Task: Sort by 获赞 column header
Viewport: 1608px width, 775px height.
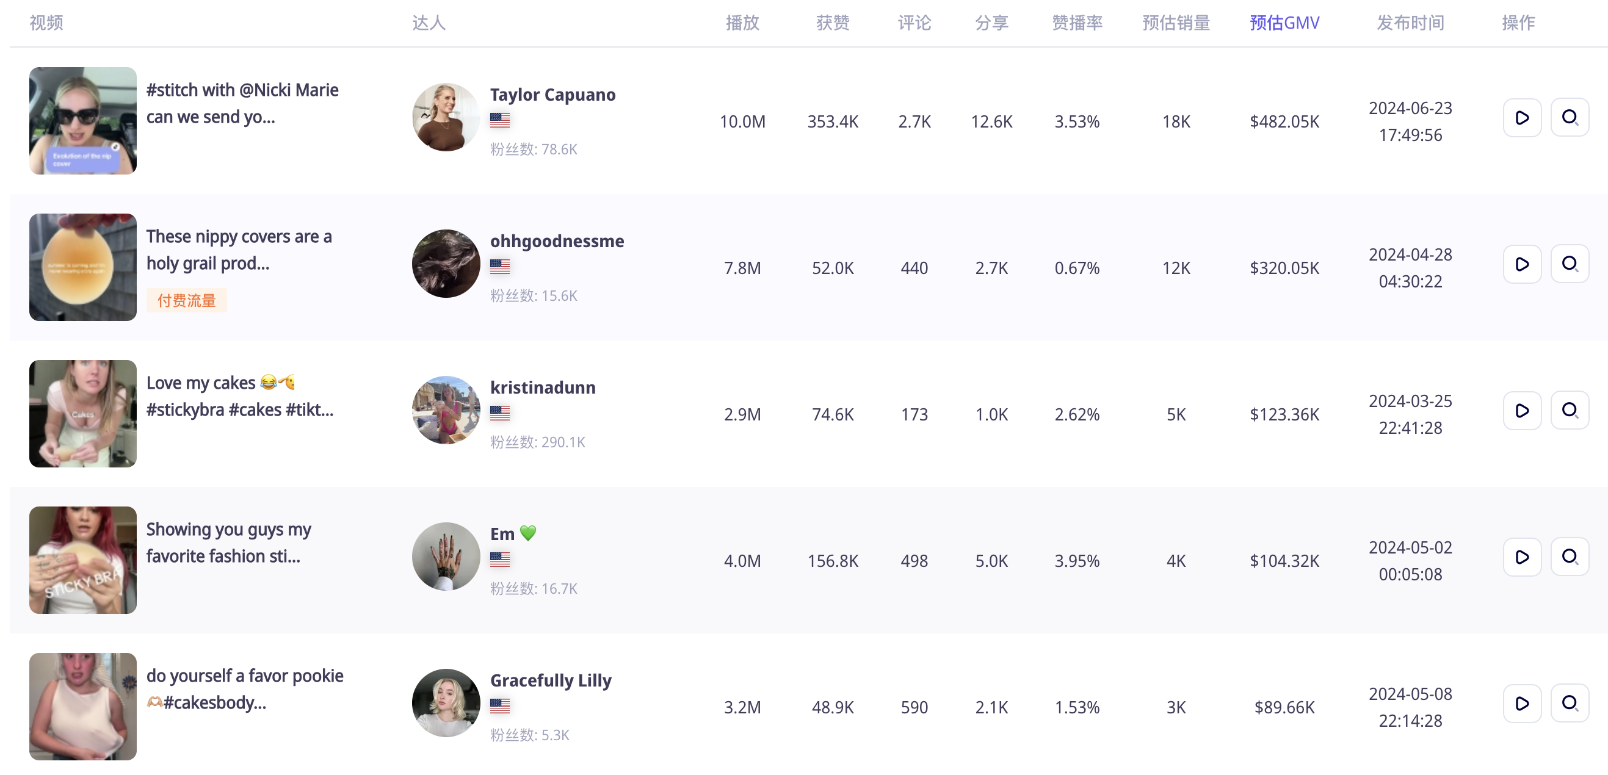Action: click(x=832, y=23)
